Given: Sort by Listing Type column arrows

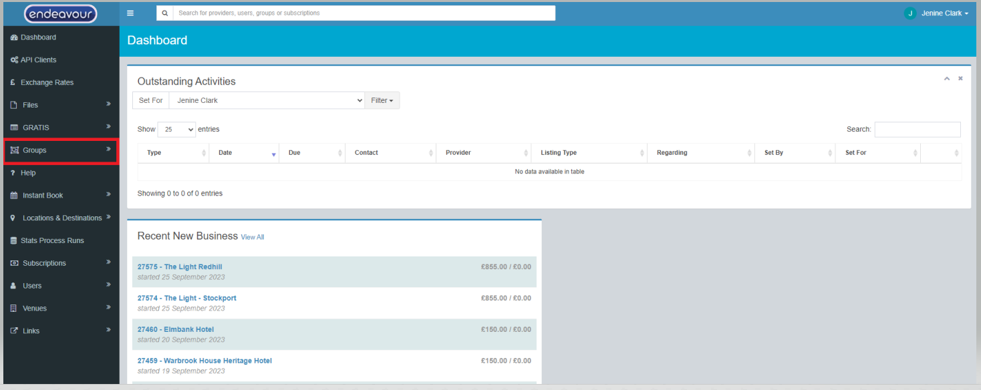Looking at the screenshot, I should point(642,153).
